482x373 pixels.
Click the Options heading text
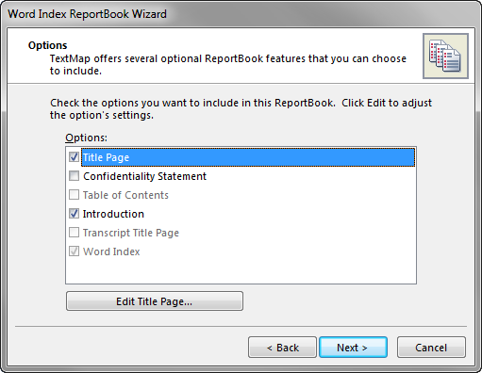click(48, 45)
